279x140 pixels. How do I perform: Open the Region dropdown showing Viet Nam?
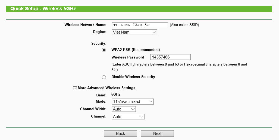(134, 32)
